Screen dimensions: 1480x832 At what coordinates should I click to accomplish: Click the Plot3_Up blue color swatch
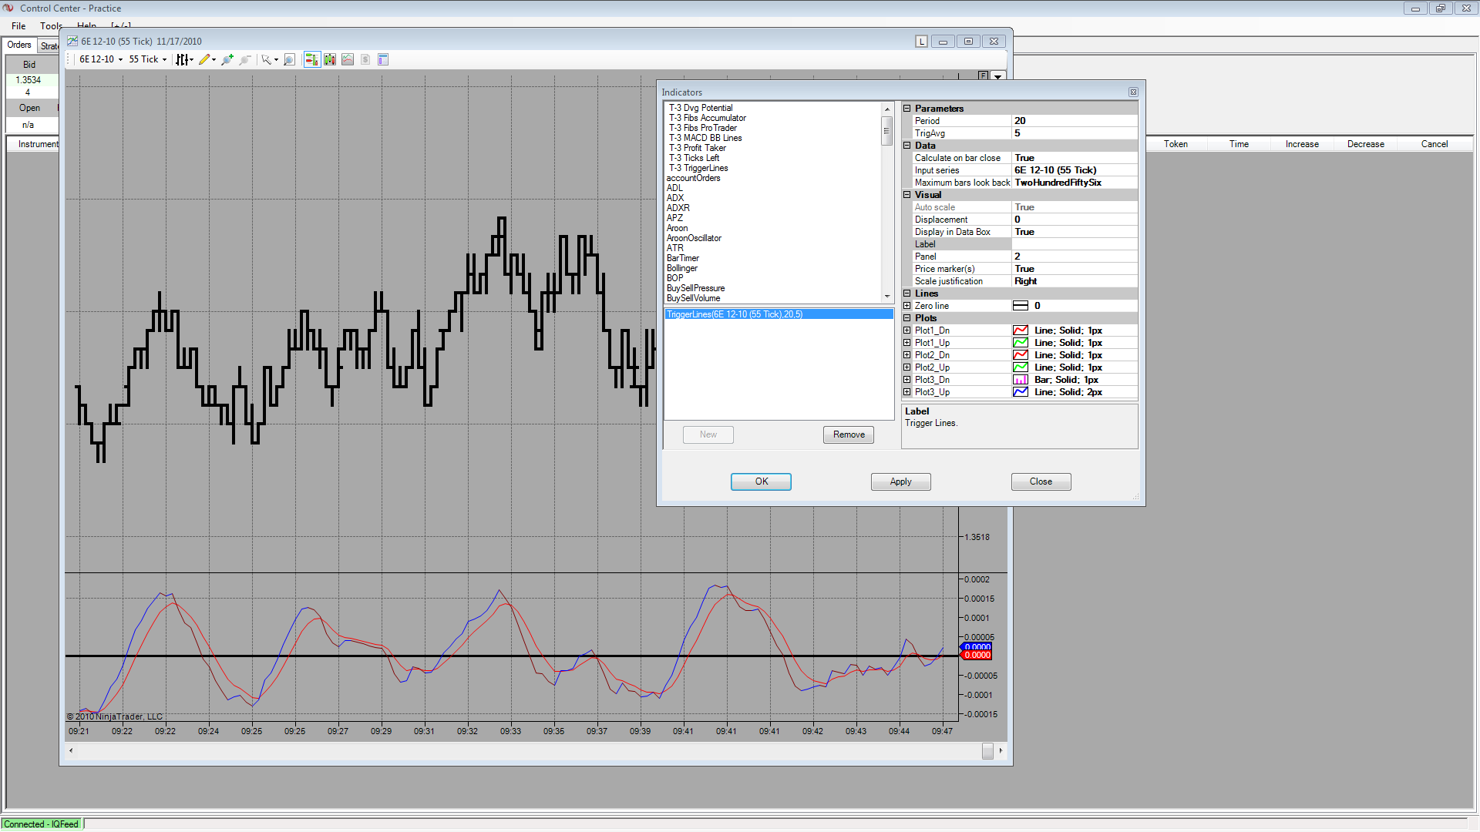[x=1020, y=392]
